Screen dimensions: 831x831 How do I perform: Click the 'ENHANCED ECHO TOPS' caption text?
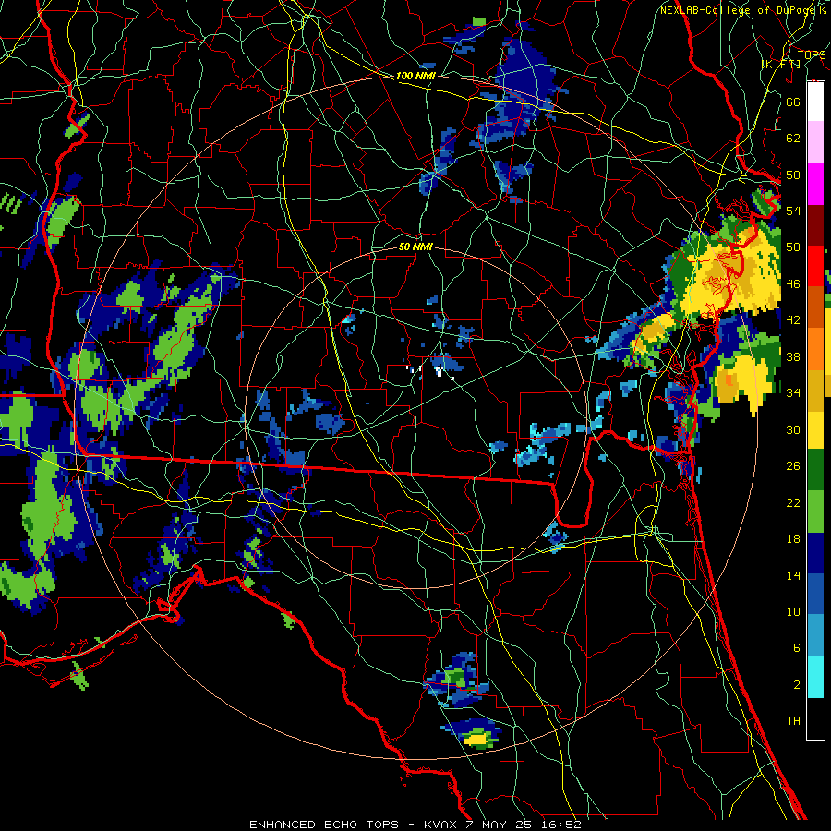(x=324, y=825)
